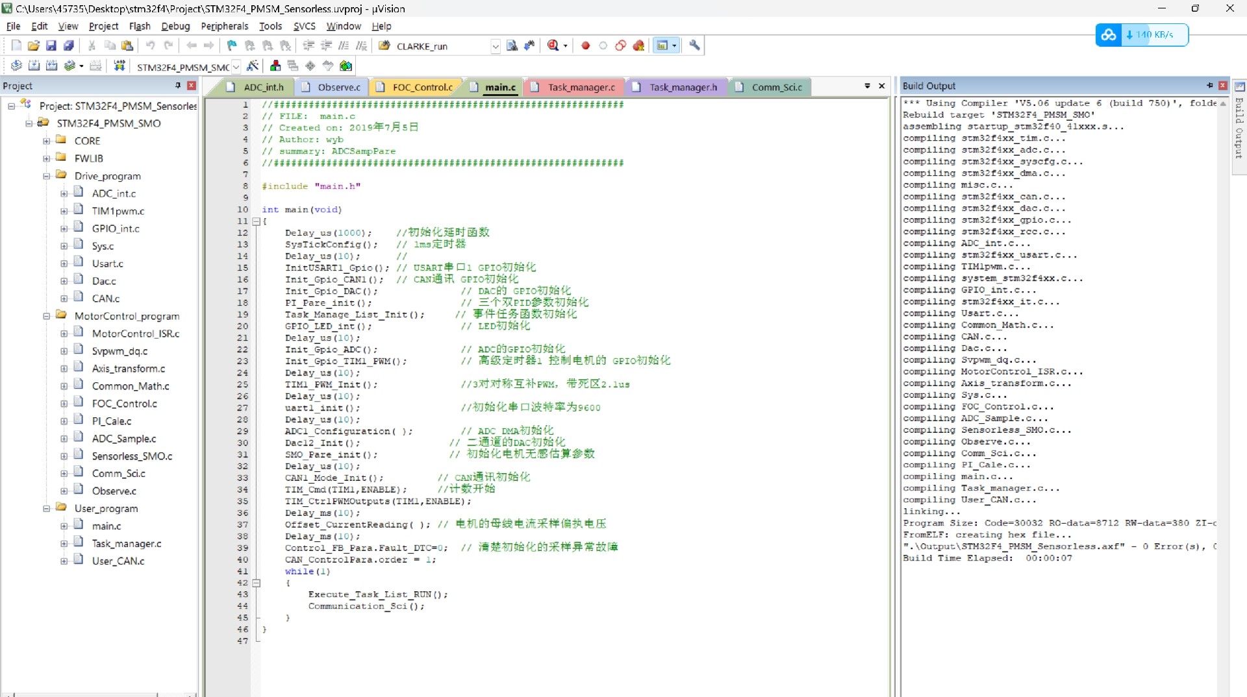This screenshot has height=697, width=1247.
Task: Select User_CAN.c in project tree
Action: (x=118, y=561)
